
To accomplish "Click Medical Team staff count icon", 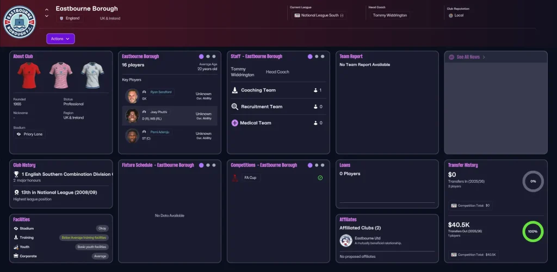I will point(315,123).
